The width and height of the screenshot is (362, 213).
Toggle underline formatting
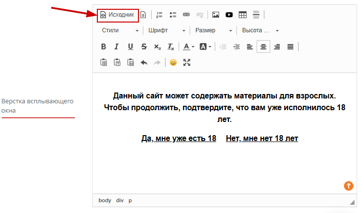(x=131, y=47)
